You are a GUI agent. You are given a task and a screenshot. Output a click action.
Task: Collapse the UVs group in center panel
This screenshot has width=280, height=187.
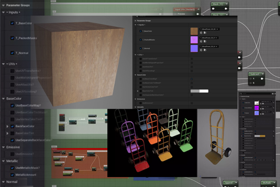click(x=135, y=55)
